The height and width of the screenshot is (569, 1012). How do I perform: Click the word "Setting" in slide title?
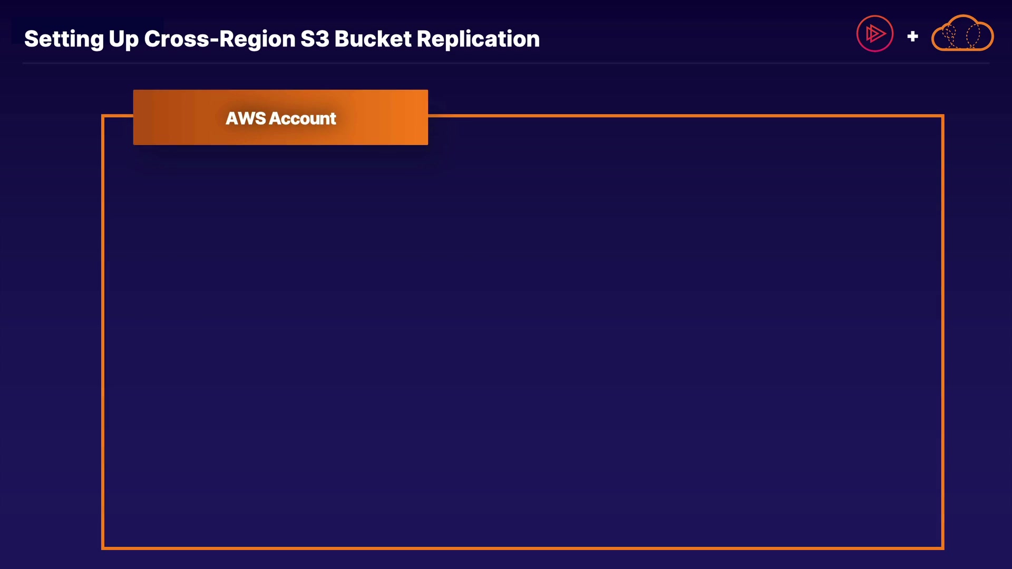coord(64,40)
